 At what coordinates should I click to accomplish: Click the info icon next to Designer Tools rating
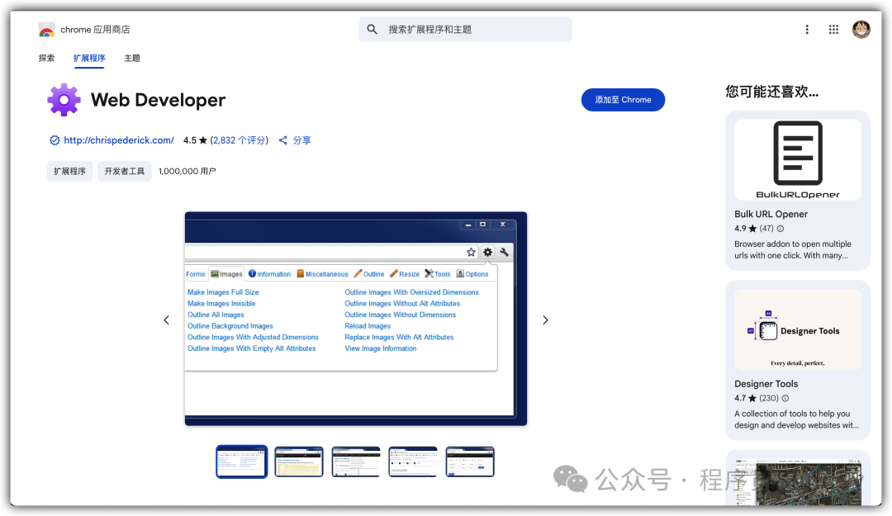click(x=785, y=398)
